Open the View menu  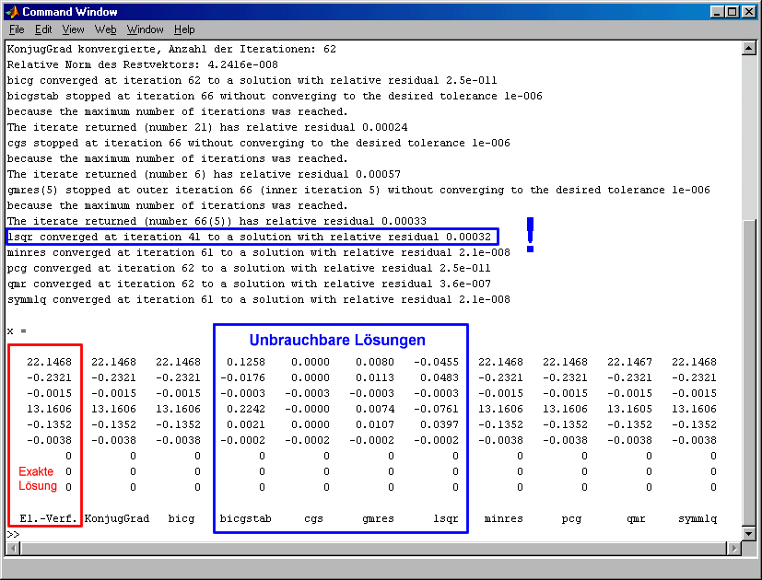coord(74,29)
